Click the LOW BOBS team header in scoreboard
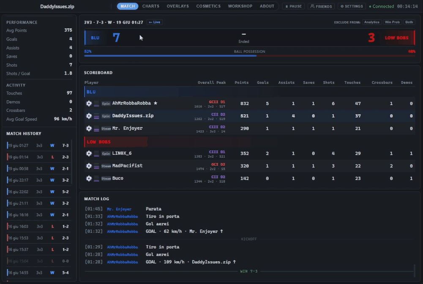Viewport: 423px width, 284px height. click(x=250, y=142)
